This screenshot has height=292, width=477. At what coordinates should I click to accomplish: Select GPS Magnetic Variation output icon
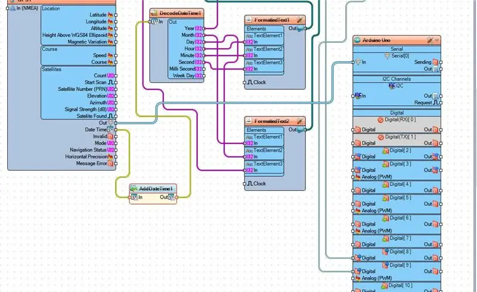(x=110, y=42)
